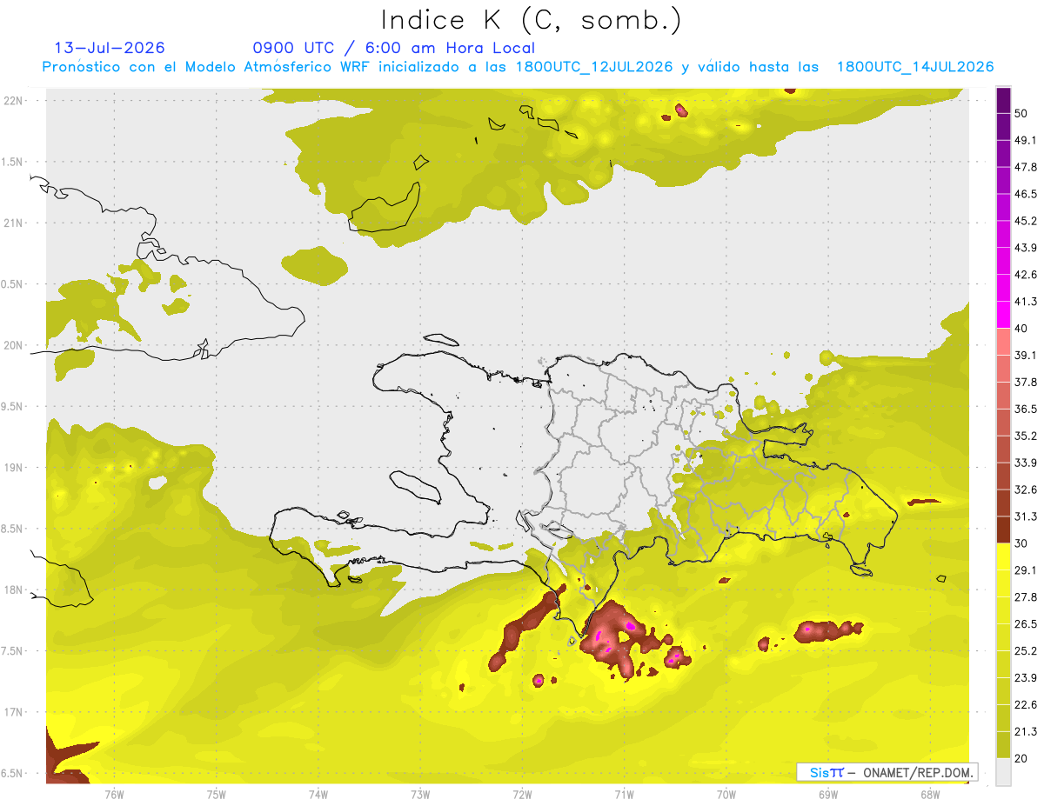
Task: Click colorbar label "36.5"
Action: click(x=1026, y=409)
